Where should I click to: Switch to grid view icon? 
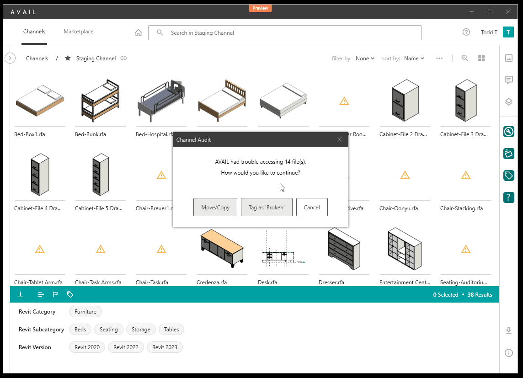481,58
